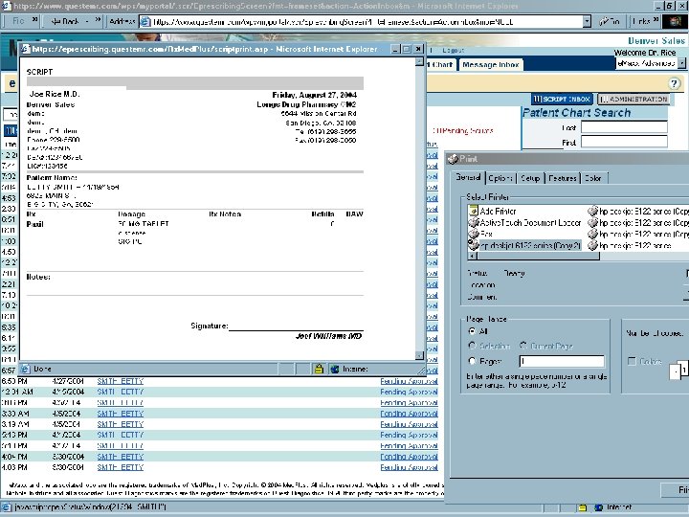
Task: Open the Script Inbox button
Action: coord(562,99)
